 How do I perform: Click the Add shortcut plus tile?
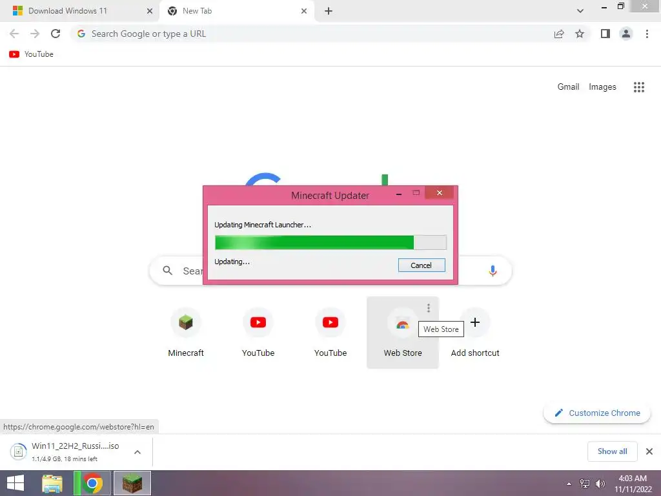[x=475, y=333]
